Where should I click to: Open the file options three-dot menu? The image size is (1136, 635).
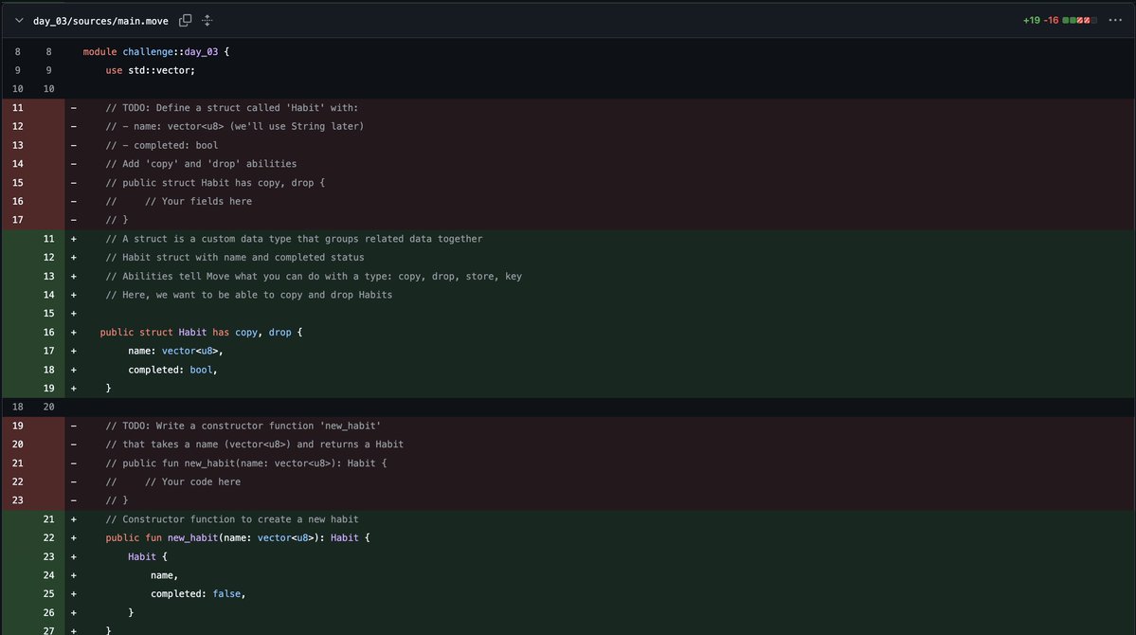tap(1115, 20)
